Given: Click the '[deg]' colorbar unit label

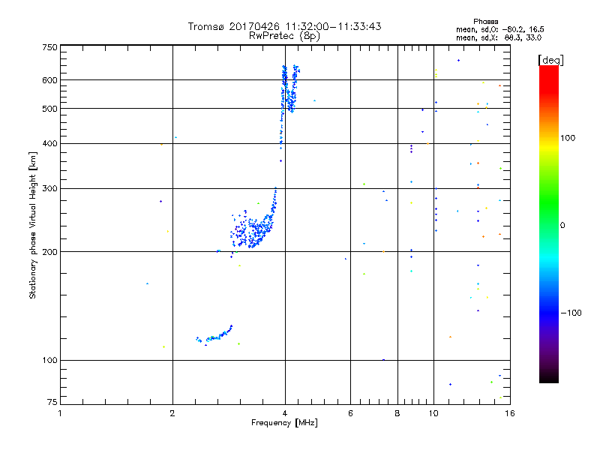Looking at the screenshot, I should coord(550,60).
